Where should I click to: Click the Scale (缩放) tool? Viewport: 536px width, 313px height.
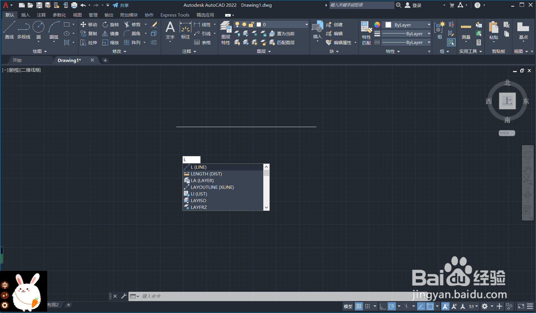coord(111,42)
